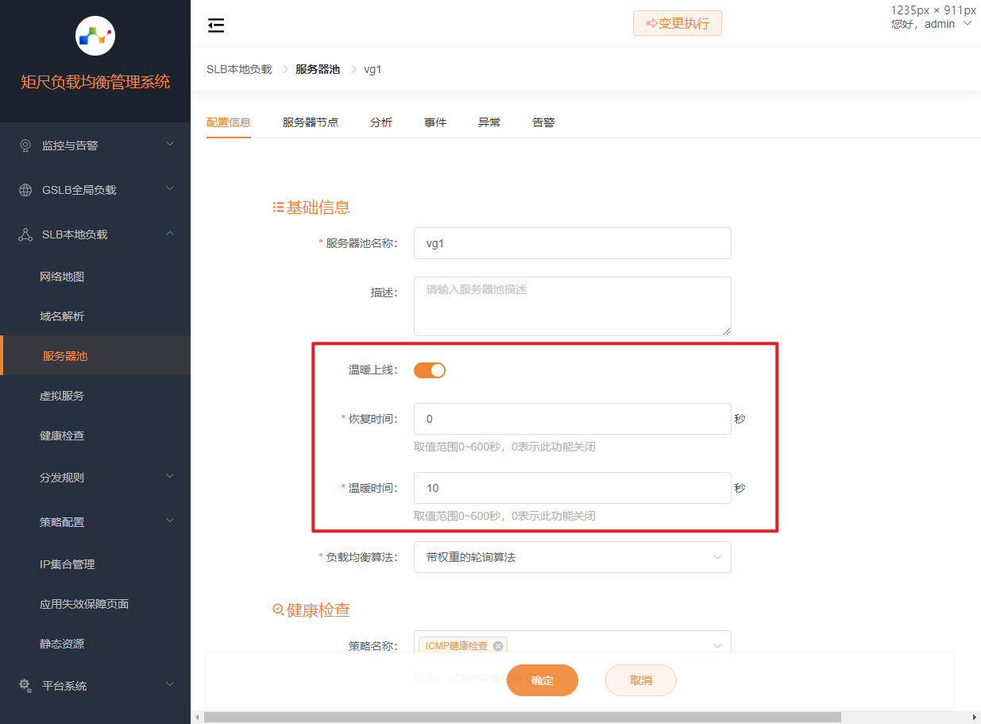Click the 确定 confirm button
Viewport: 981px width, 724px height.
tap(543, 680)
